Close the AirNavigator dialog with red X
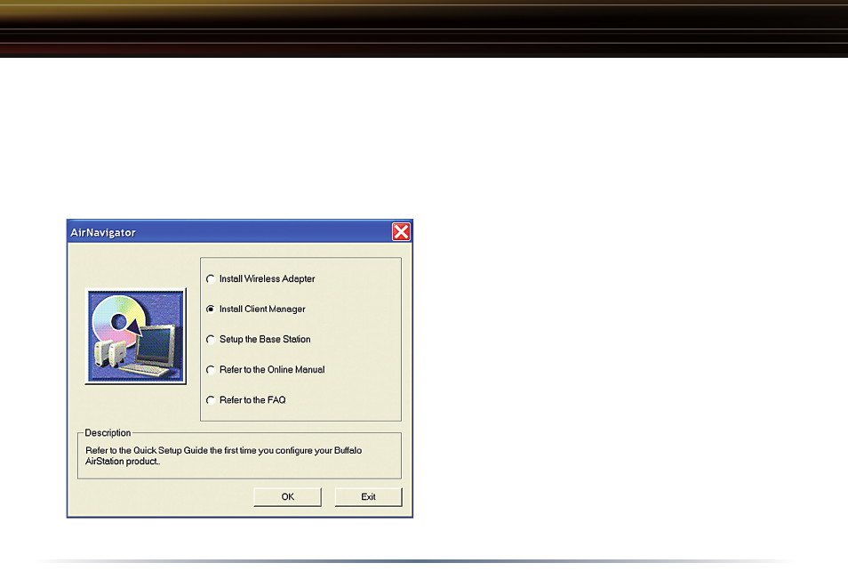This screenshot has width=848, height=587. pos(401,232)
